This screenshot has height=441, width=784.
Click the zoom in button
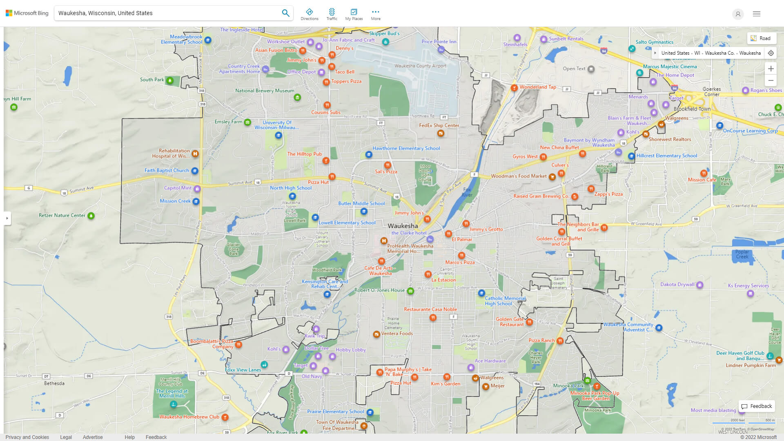[771, 69]
